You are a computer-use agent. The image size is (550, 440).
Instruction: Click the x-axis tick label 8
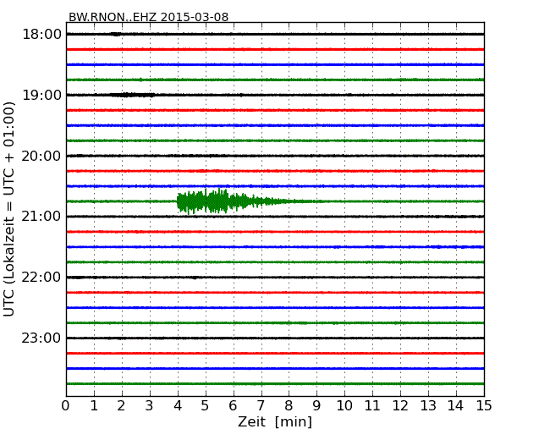289,406
